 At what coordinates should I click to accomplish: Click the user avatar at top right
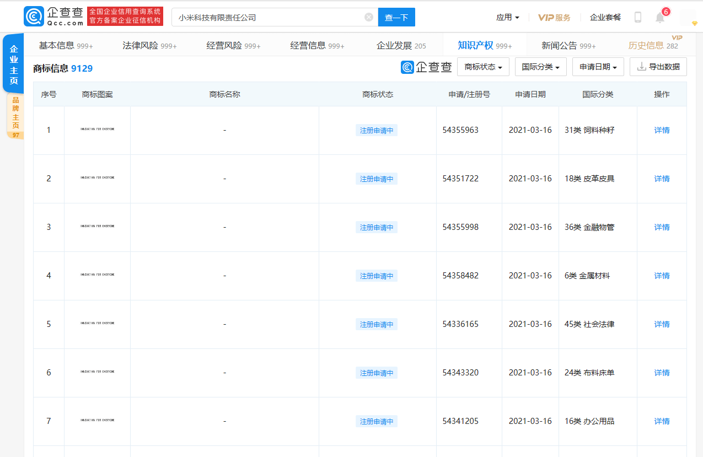tap(688, 17)
